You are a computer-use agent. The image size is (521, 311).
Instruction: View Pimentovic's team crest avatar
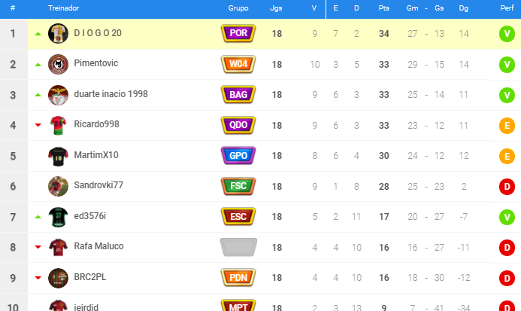(x=58, y=64)
